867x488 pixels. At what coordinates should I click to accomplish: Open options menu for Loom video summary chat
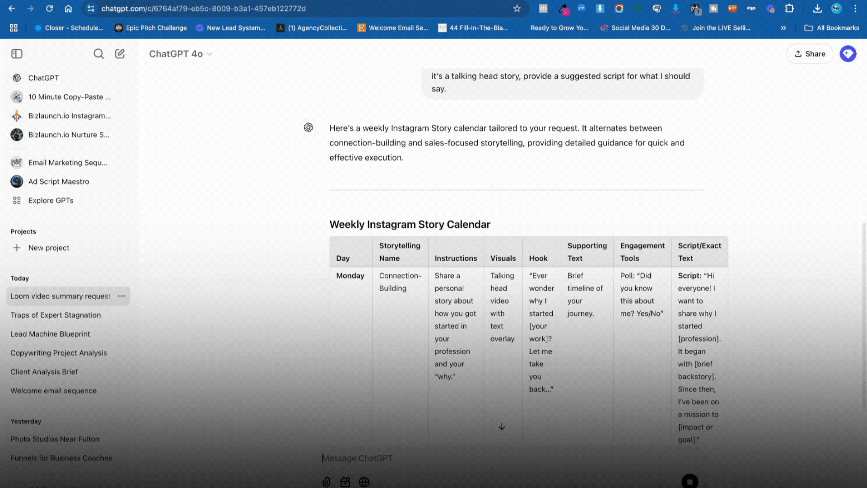pos(121,296)
